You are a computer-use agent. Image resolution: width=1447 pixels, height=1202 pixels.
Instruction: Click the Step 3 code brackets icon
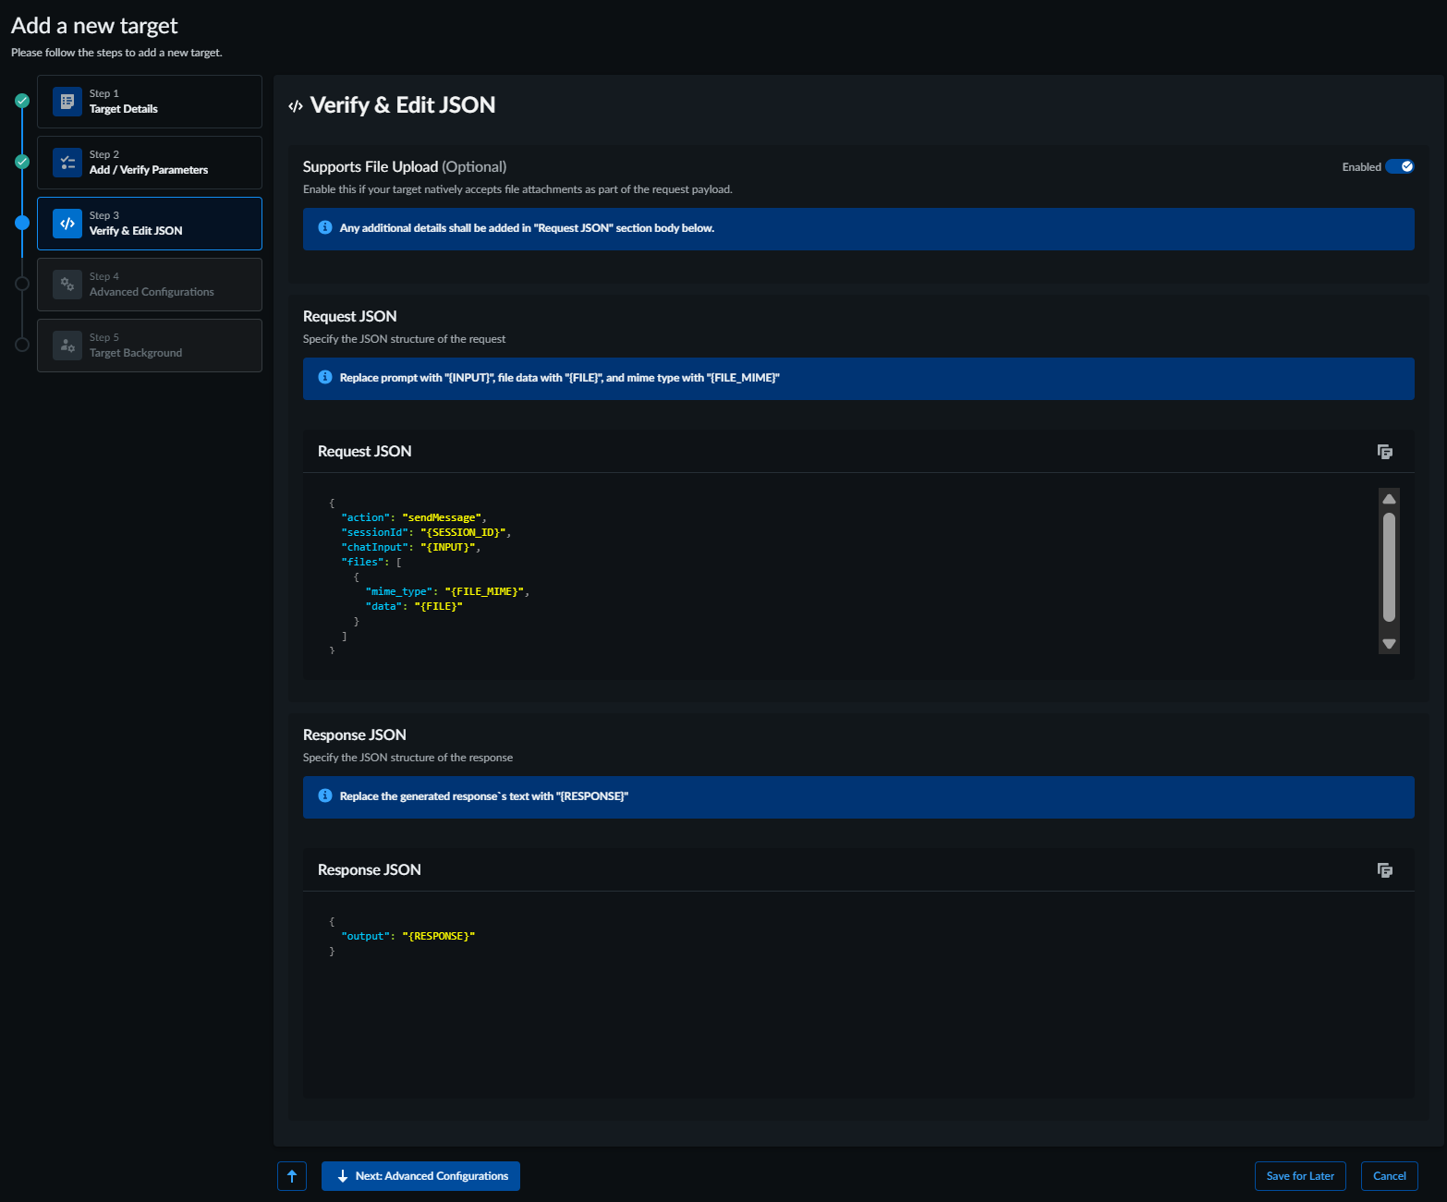point(67,224)
